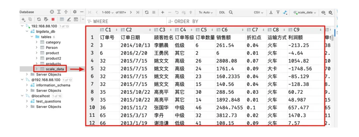
Task: Open the grid settings gear on the right
Action: 330,13
